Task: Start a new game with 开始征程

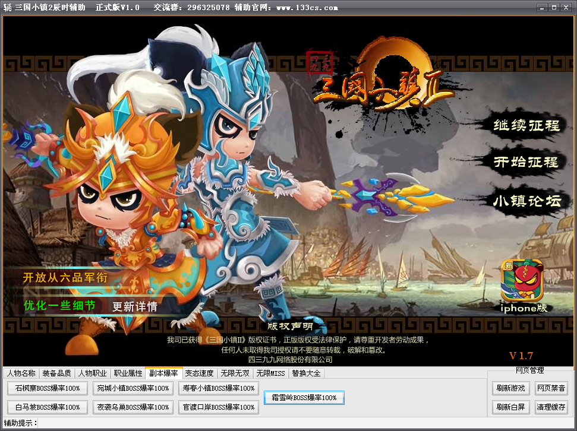Action: pyautogui.click(x=526, y=162)
